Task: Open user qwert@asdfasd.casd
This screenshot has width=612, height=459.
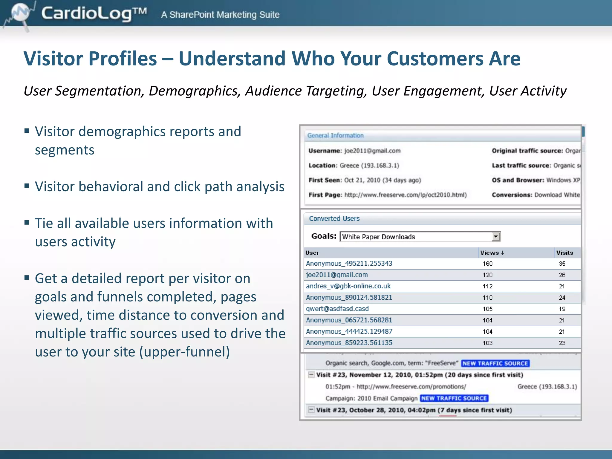Action: (x=337, y=309)
